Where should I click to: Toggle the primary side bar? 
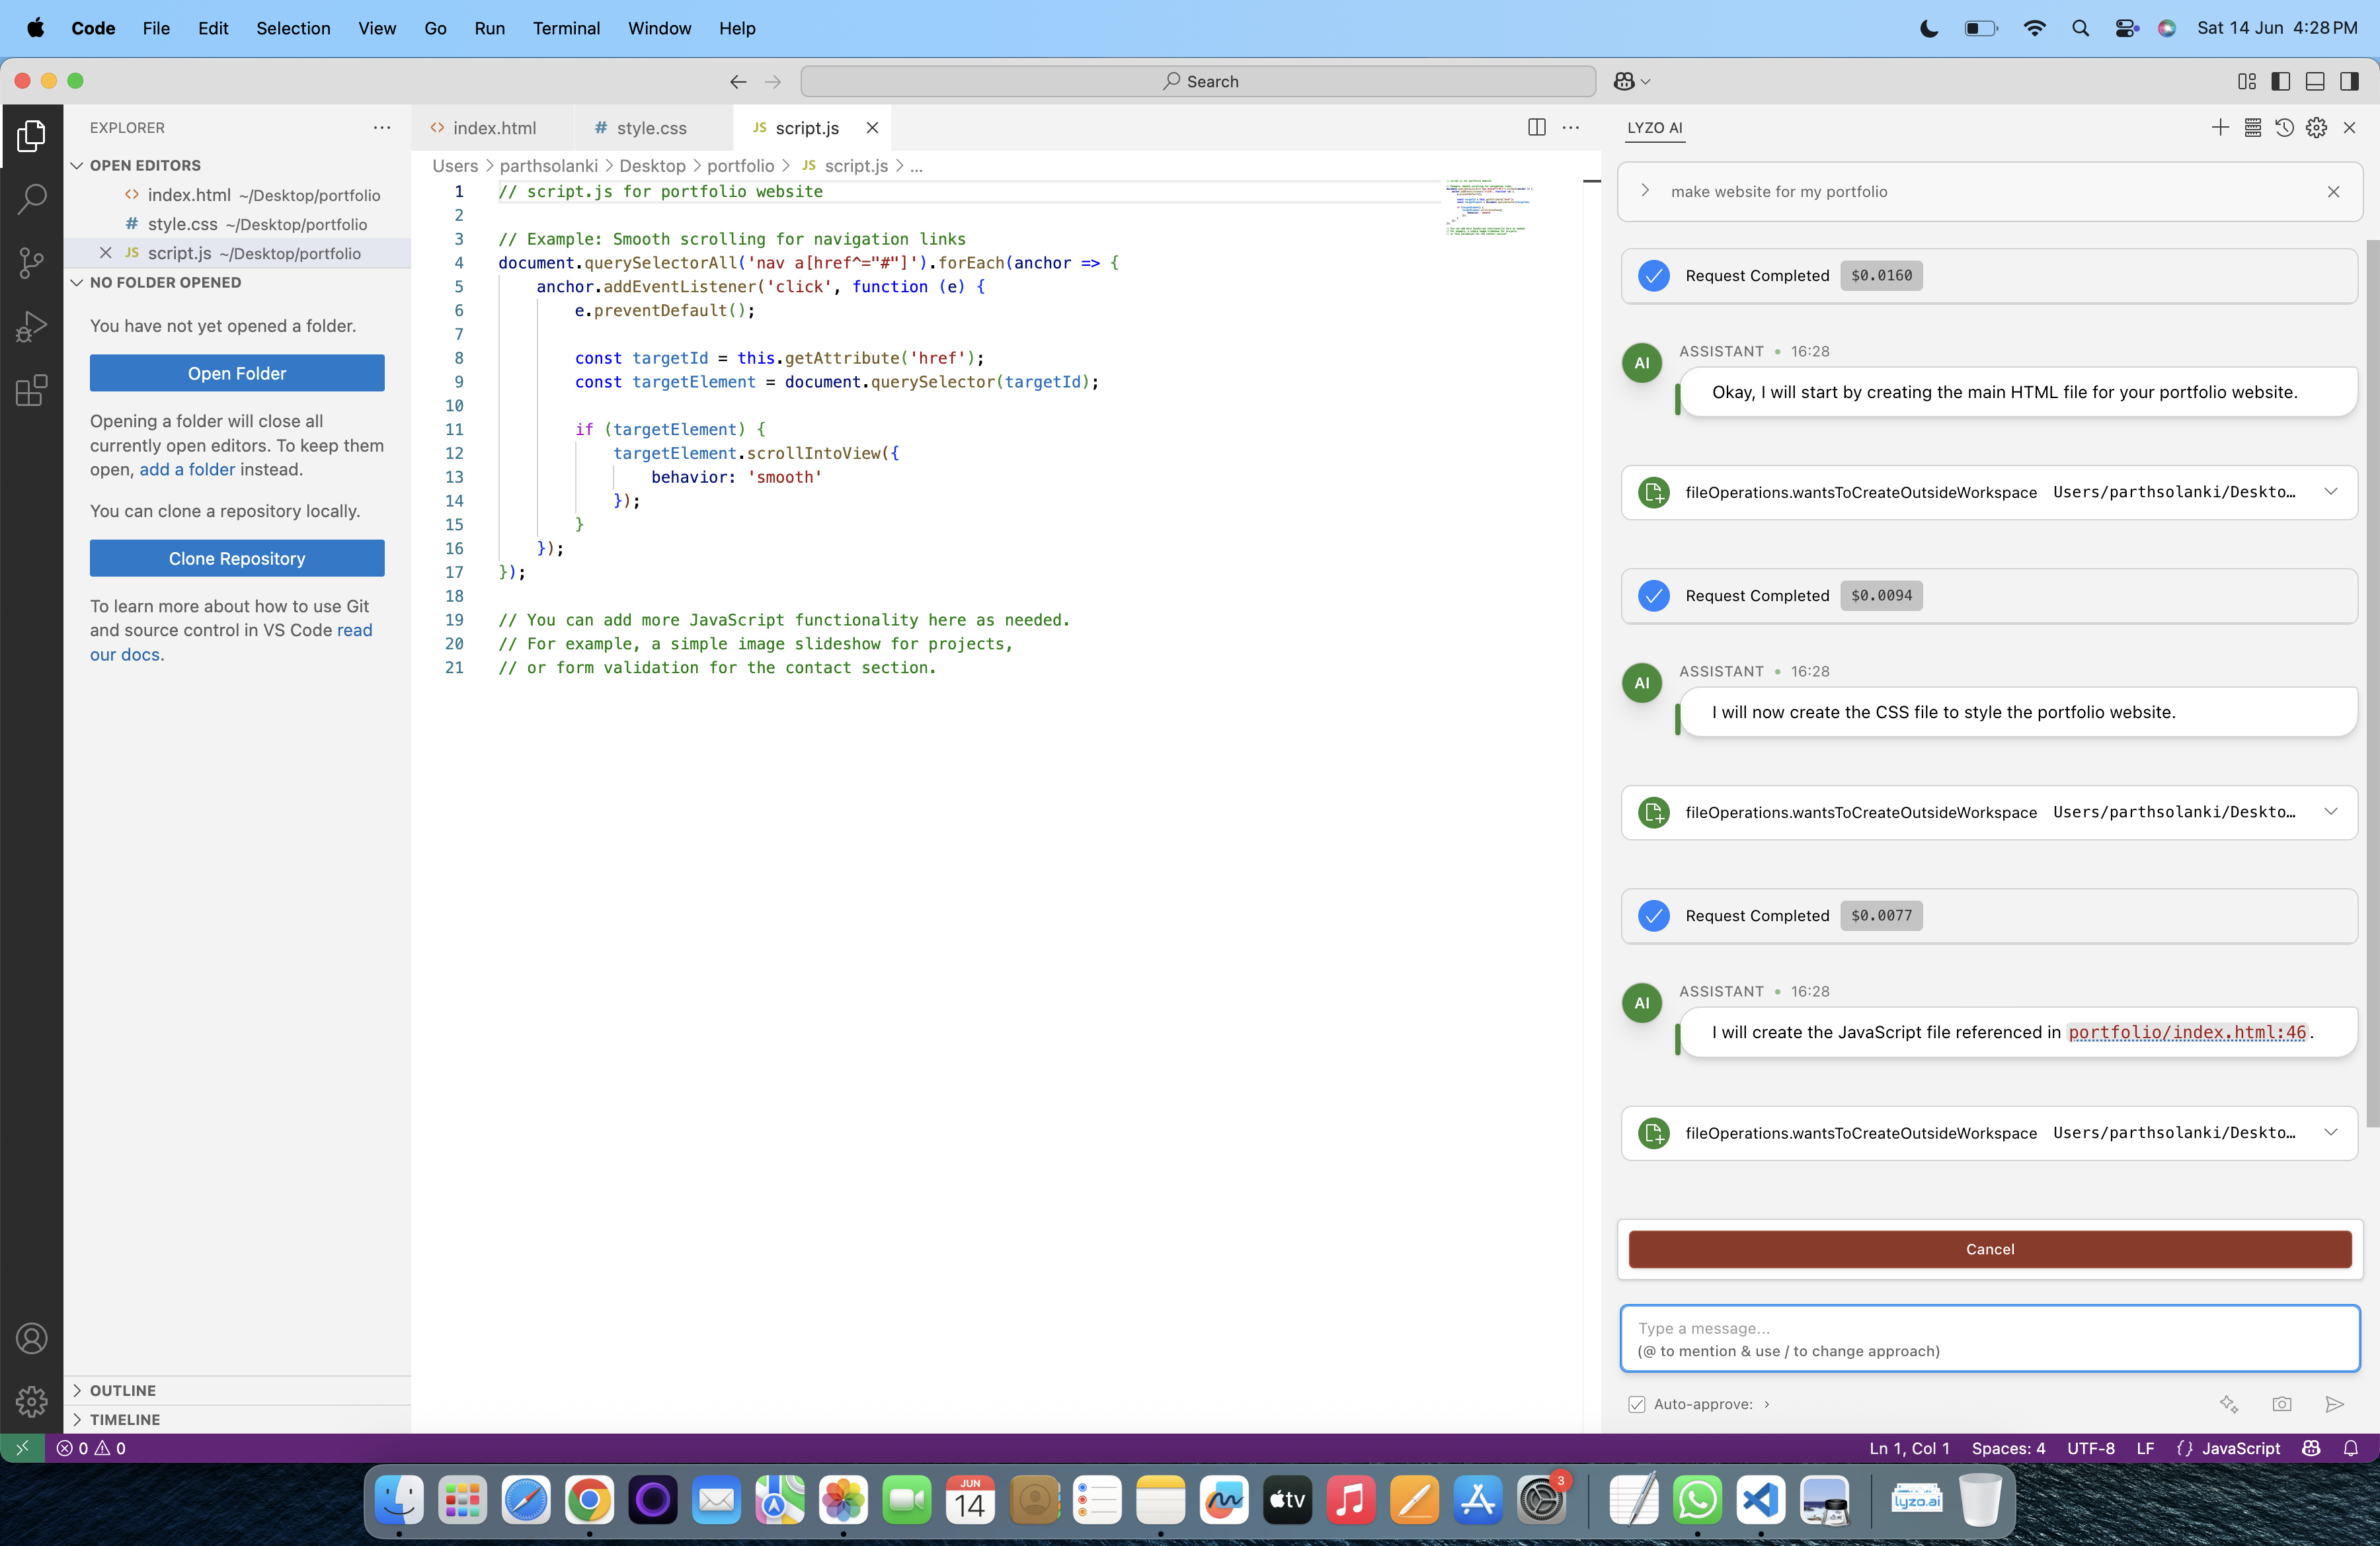pos(2281,82)
